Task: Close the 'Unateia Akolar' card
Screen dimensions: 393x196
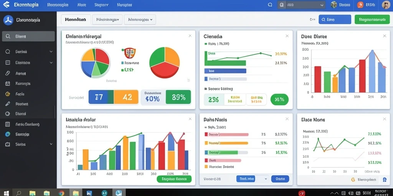Action: pos(190,119)
